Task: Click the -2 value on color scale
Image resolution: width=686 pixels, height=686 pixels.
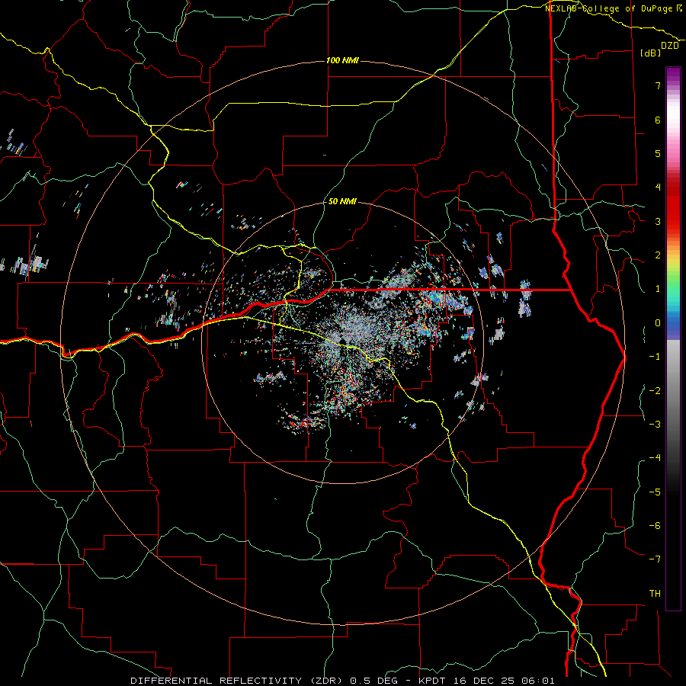Action: [x=655, y=390]
